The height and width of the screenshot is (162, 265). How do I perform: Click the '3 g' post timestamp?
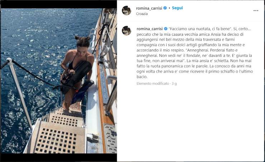(x=174, y=84)
